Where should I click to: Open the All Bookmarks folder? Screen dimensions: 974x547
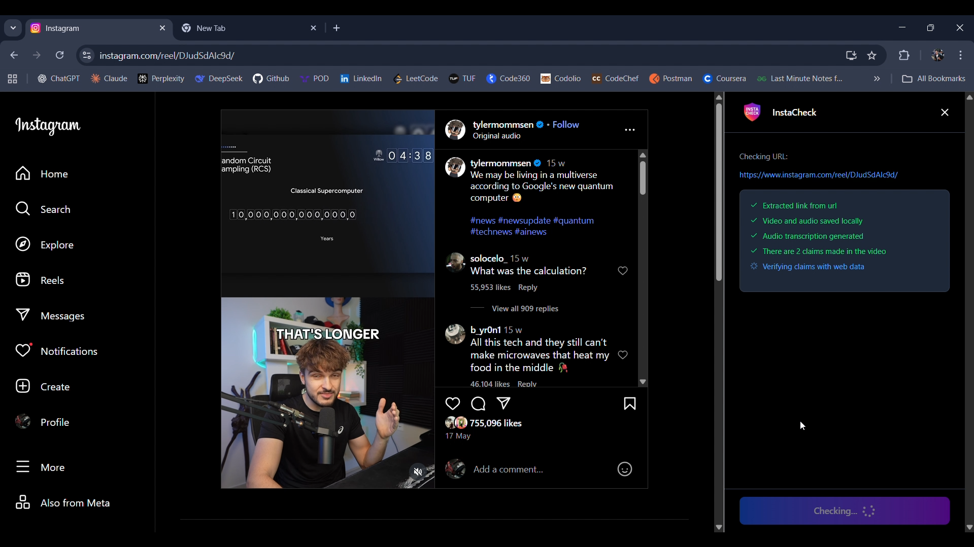(x=933, y=79)
